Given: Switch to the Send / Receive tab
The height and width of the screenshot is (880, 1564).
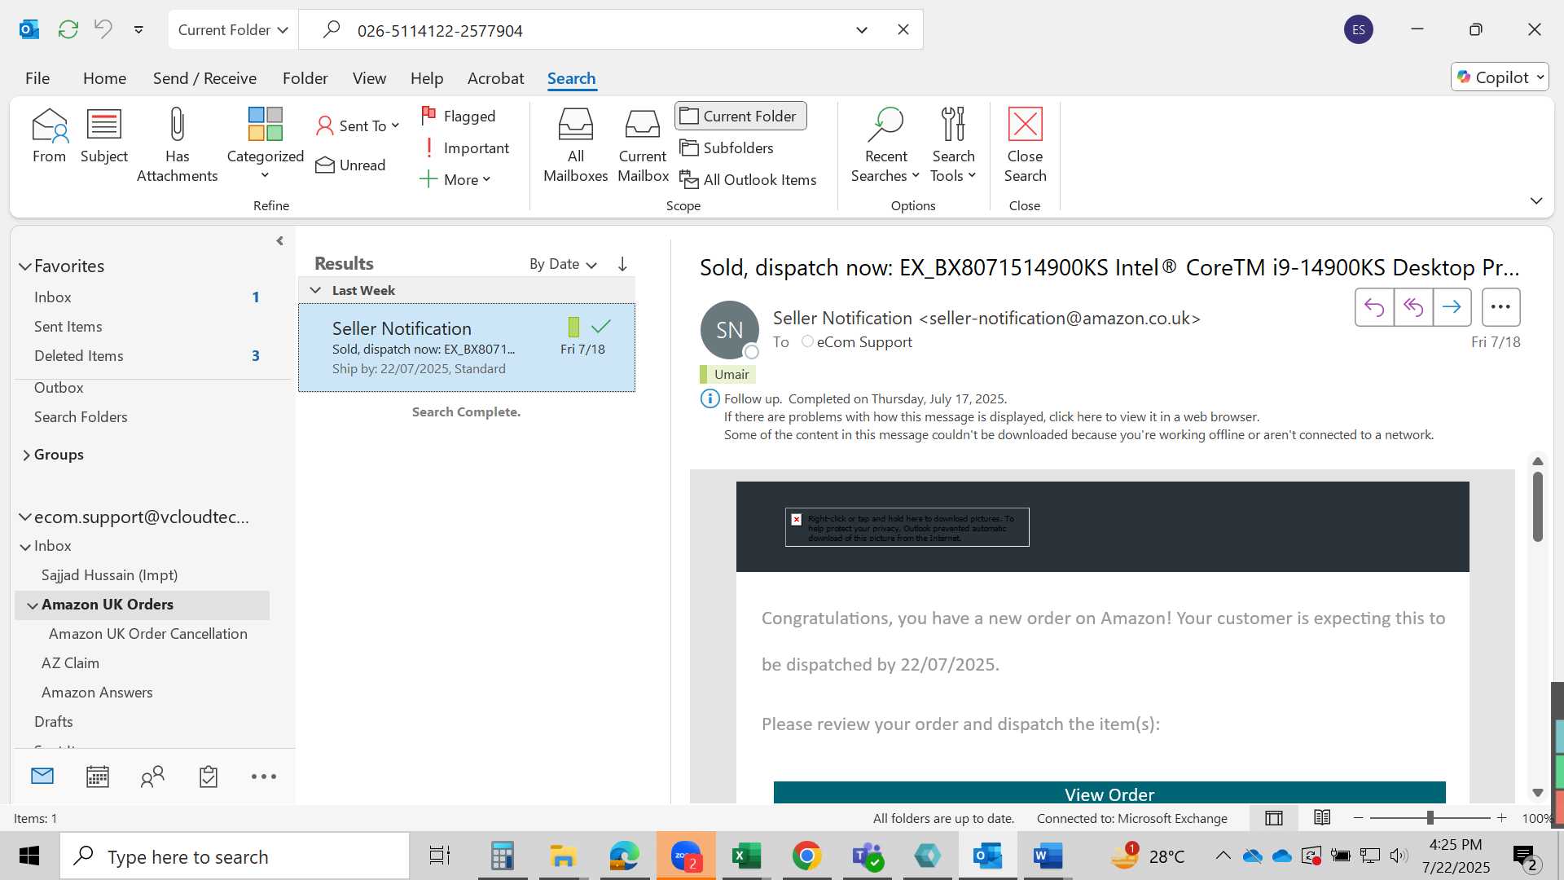Looking at the screenshot, I should 204,78.
